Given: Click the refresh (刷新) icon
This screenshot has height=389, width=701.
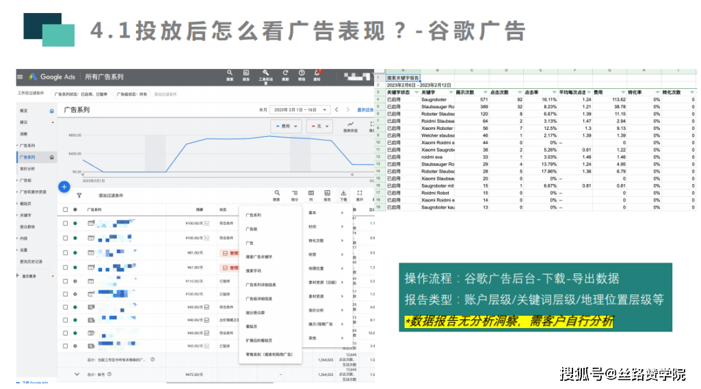Looking at the screenshot, I should point(285,74).
